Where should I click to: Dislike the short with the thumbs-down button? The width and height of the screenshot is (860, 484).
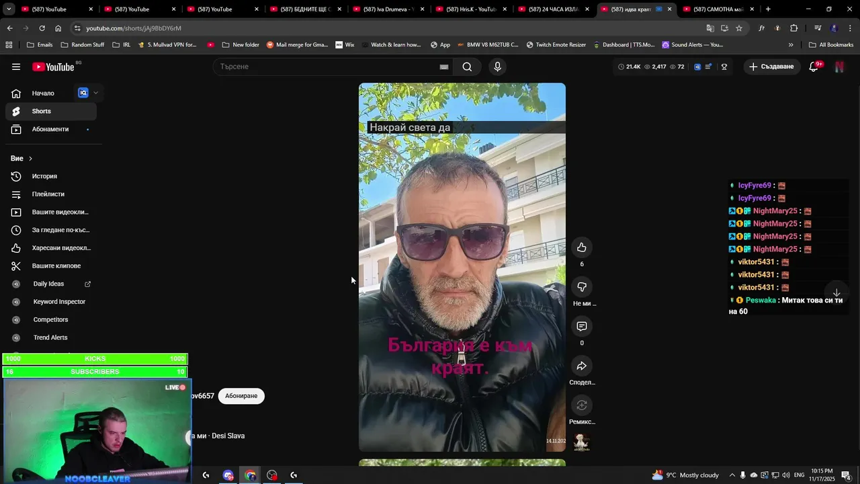click(x=582, y=287)
